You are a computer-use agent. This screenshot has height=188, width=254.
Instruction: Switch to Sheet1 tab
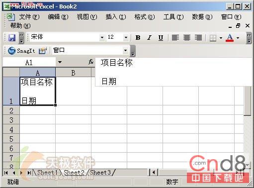coord(47,173)
